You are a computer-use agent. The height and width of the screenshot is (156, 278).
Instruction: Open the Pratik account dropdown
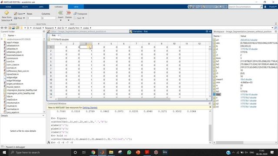(273, 7)
